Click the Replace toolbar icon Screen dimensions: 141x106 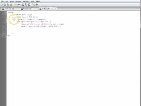[x=37, y=5]
